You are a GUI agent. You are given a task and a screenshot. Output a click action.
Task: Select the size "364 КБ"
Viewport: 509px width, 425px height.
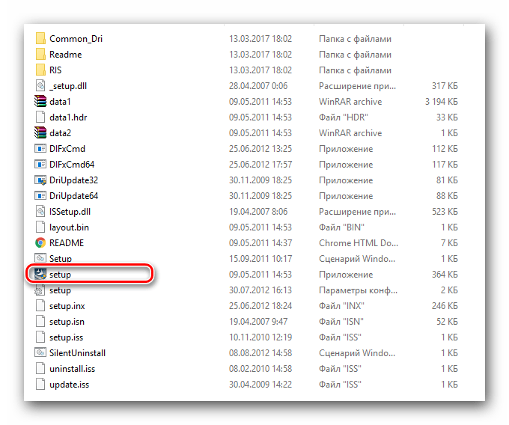click(445, 274)
